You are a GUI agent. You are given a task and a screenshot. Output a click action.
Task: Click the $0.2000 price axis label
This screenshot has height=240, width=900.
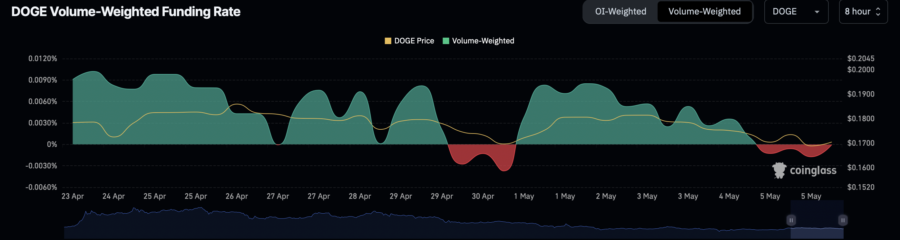point(861,69)
